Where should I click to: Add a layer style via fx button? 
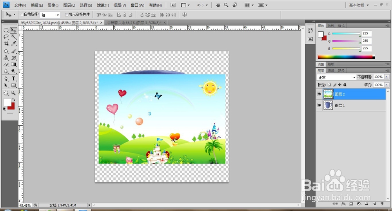[343, 204]
